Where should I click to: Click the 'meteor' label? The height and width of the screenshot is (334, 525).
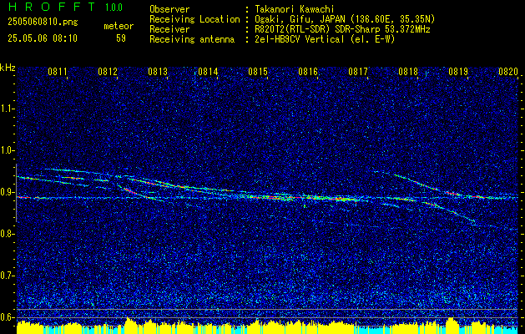[119, 26]
